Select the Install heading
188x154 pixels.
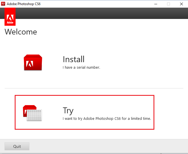coord(74,59)
